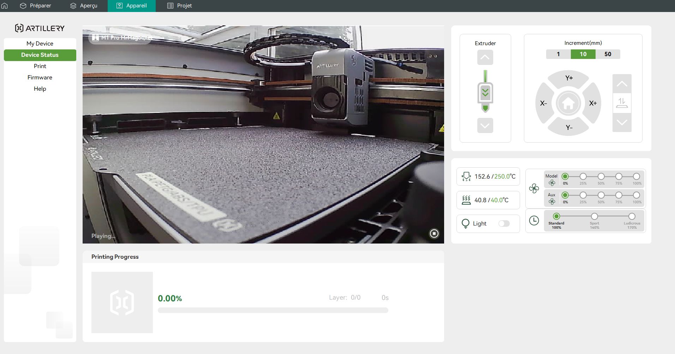The image size is (675, 354).
Task: Set movement increment to 1 mm
Action: pyautogui.click(x=558, y=54)
